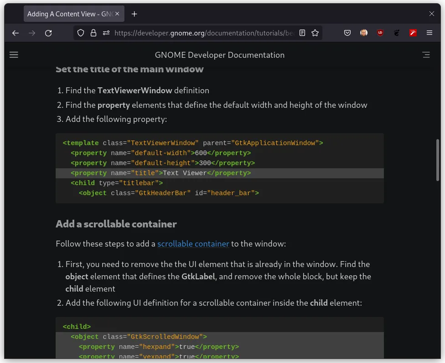Viewport: 445px width, 363px height.
Task: Reload the current page
Action: [x=48, y=33]
